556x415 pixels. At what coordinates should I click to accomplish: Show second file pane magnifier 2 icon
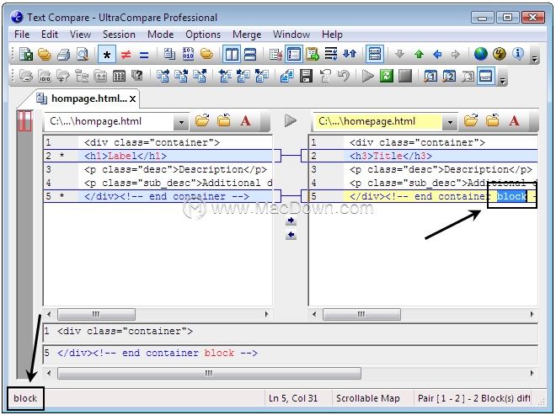tap(449, 76)
